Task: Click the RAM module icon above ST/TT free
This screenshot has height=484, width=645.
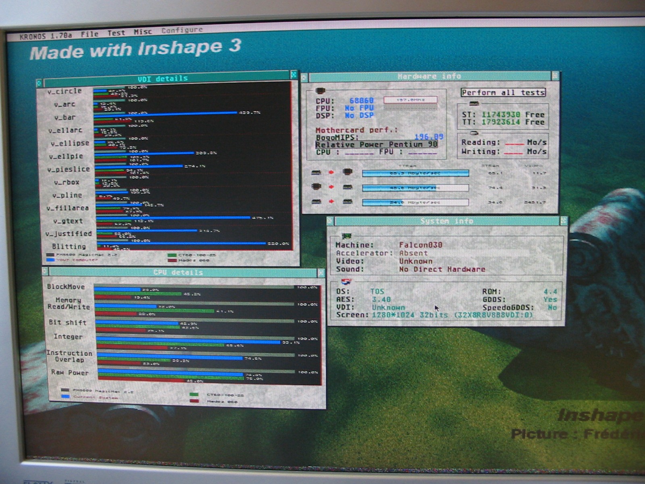Action: tap(474, 104)
